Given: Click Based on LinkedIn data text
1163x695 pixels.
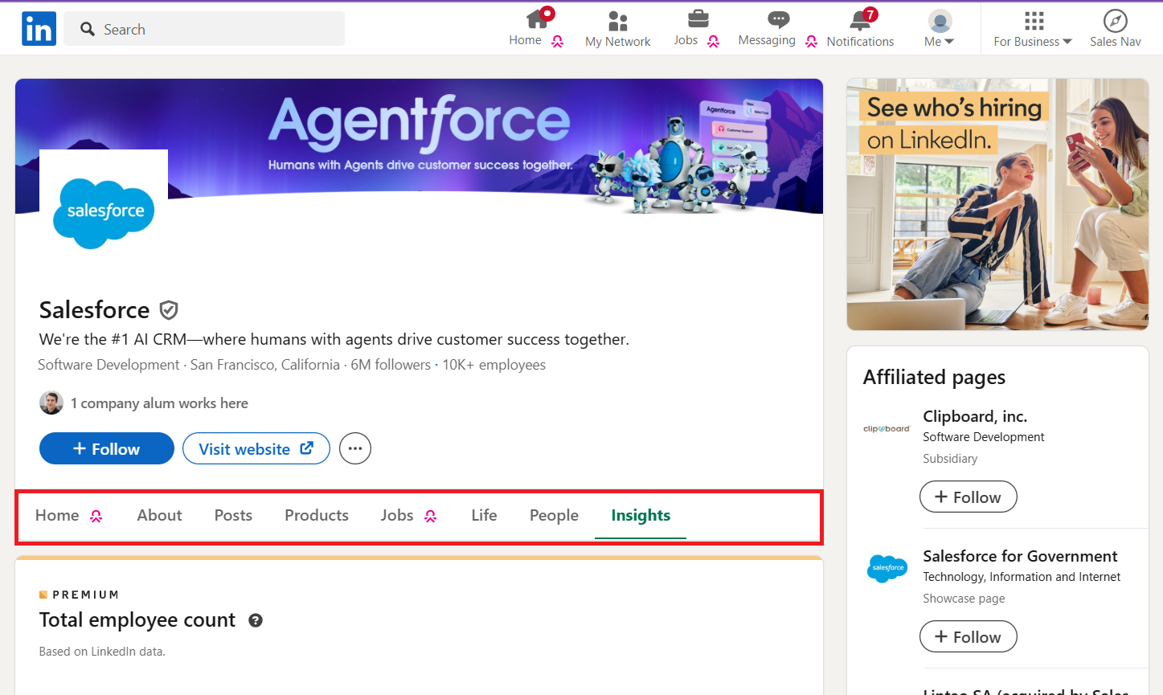Looking at the screenshot, I should (x=102, y=652).
